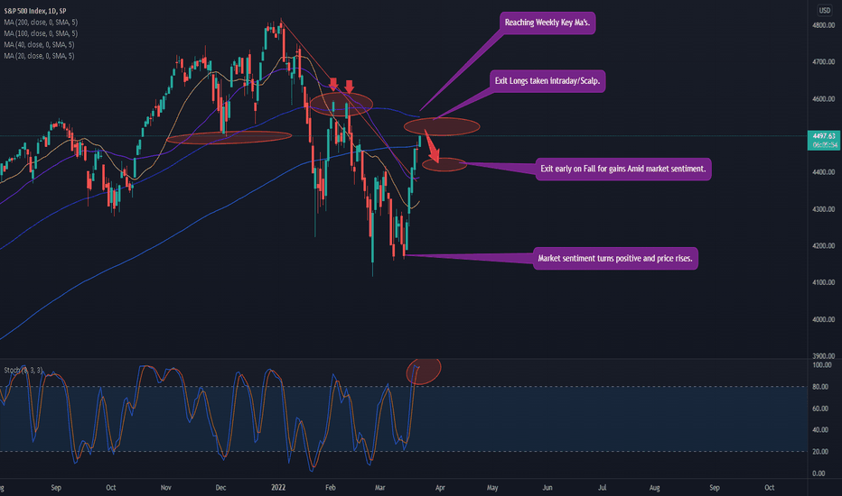Image resolution: width=842 pixels, height=496 pixels.
Task: Click the Jul label on time axis
Action: click(603, 487)
